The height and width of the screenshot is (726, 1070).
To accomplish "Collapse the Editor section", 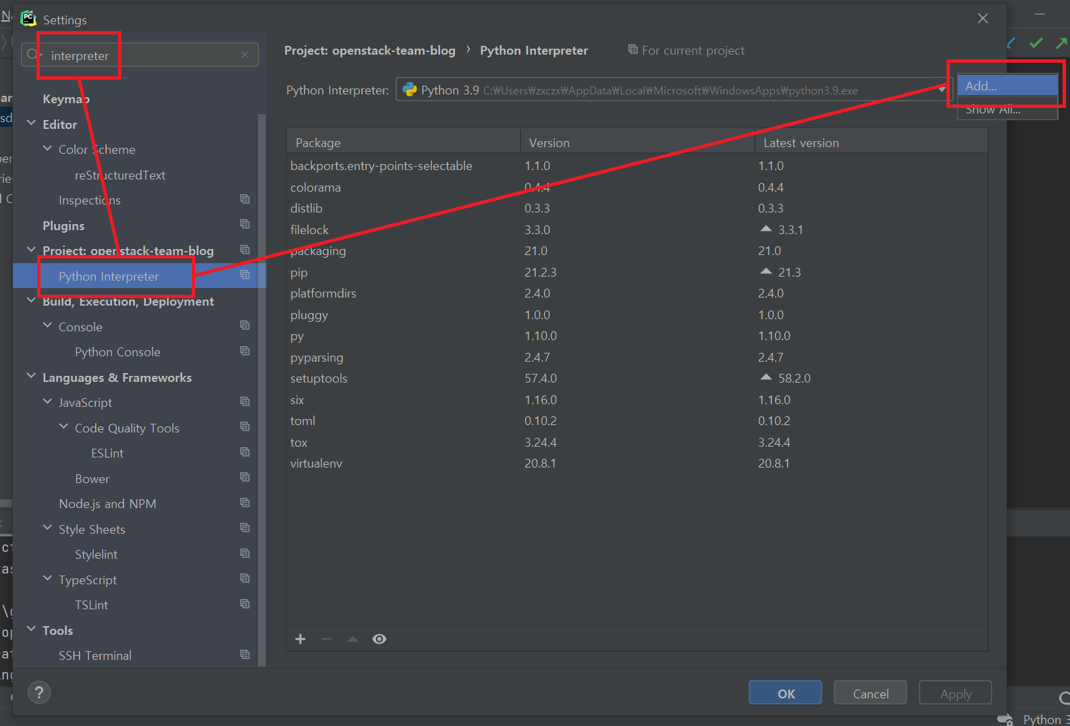I will tap(31, 123).
